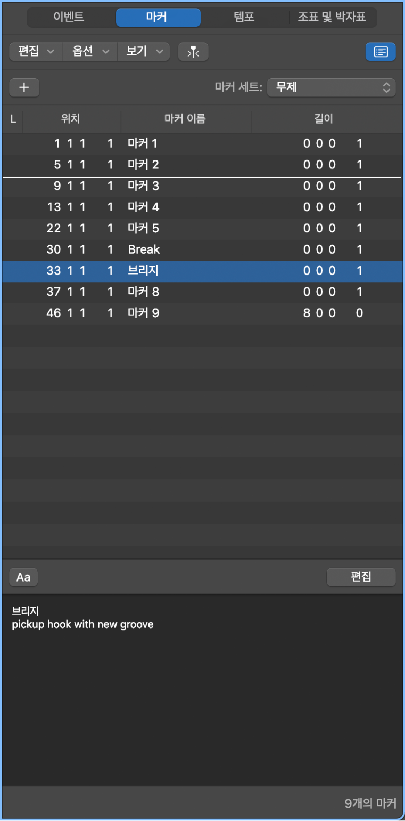Open the 마커 세트 popup showing 무제

pyautogui.click(x=331, y=87)
